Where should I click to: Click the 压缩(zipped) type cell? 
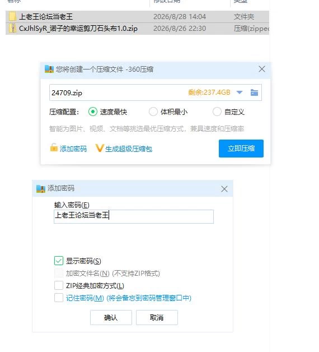point(251,29)
